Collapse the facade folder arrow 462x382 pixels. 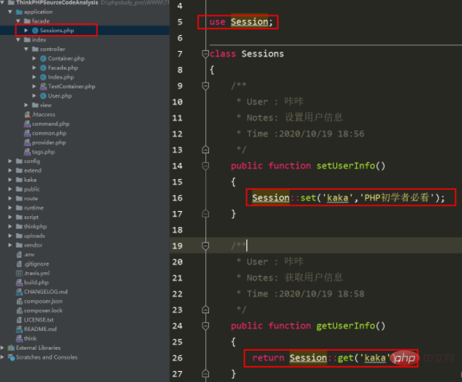click(18, 21)
